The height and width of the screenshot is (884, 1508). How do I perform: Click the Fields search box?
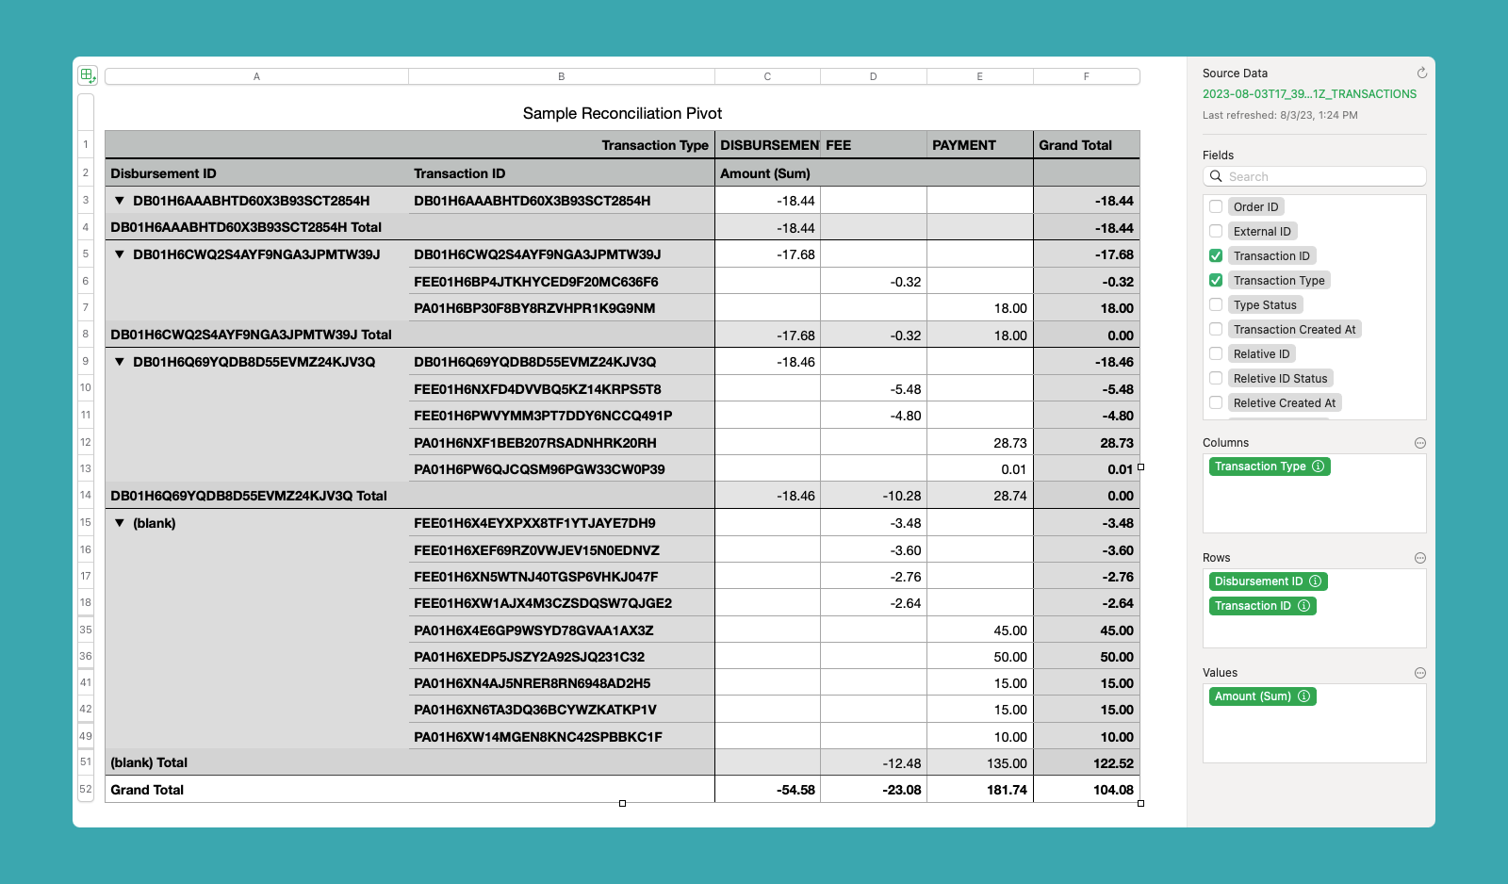click(x=1315, y=176)
